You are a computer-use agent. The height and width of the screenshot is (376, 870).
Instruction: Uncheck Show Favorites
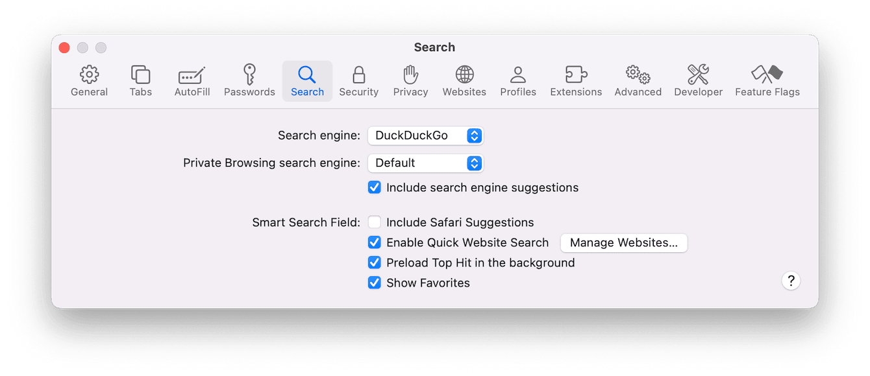(375, 283)
